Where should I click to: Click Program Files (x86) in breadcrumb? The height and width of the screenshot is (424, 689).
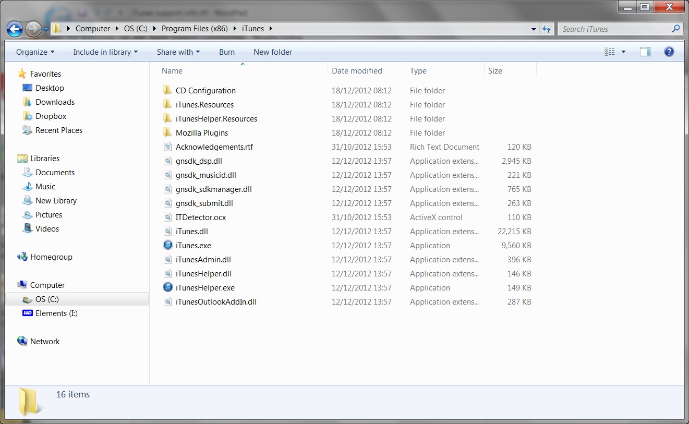tap(195, 29)
